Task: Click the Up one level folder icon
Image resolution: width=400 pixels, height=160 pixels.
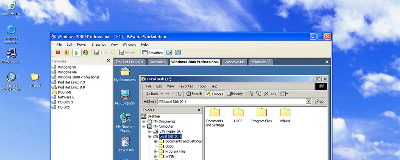Action: (179, 94)
